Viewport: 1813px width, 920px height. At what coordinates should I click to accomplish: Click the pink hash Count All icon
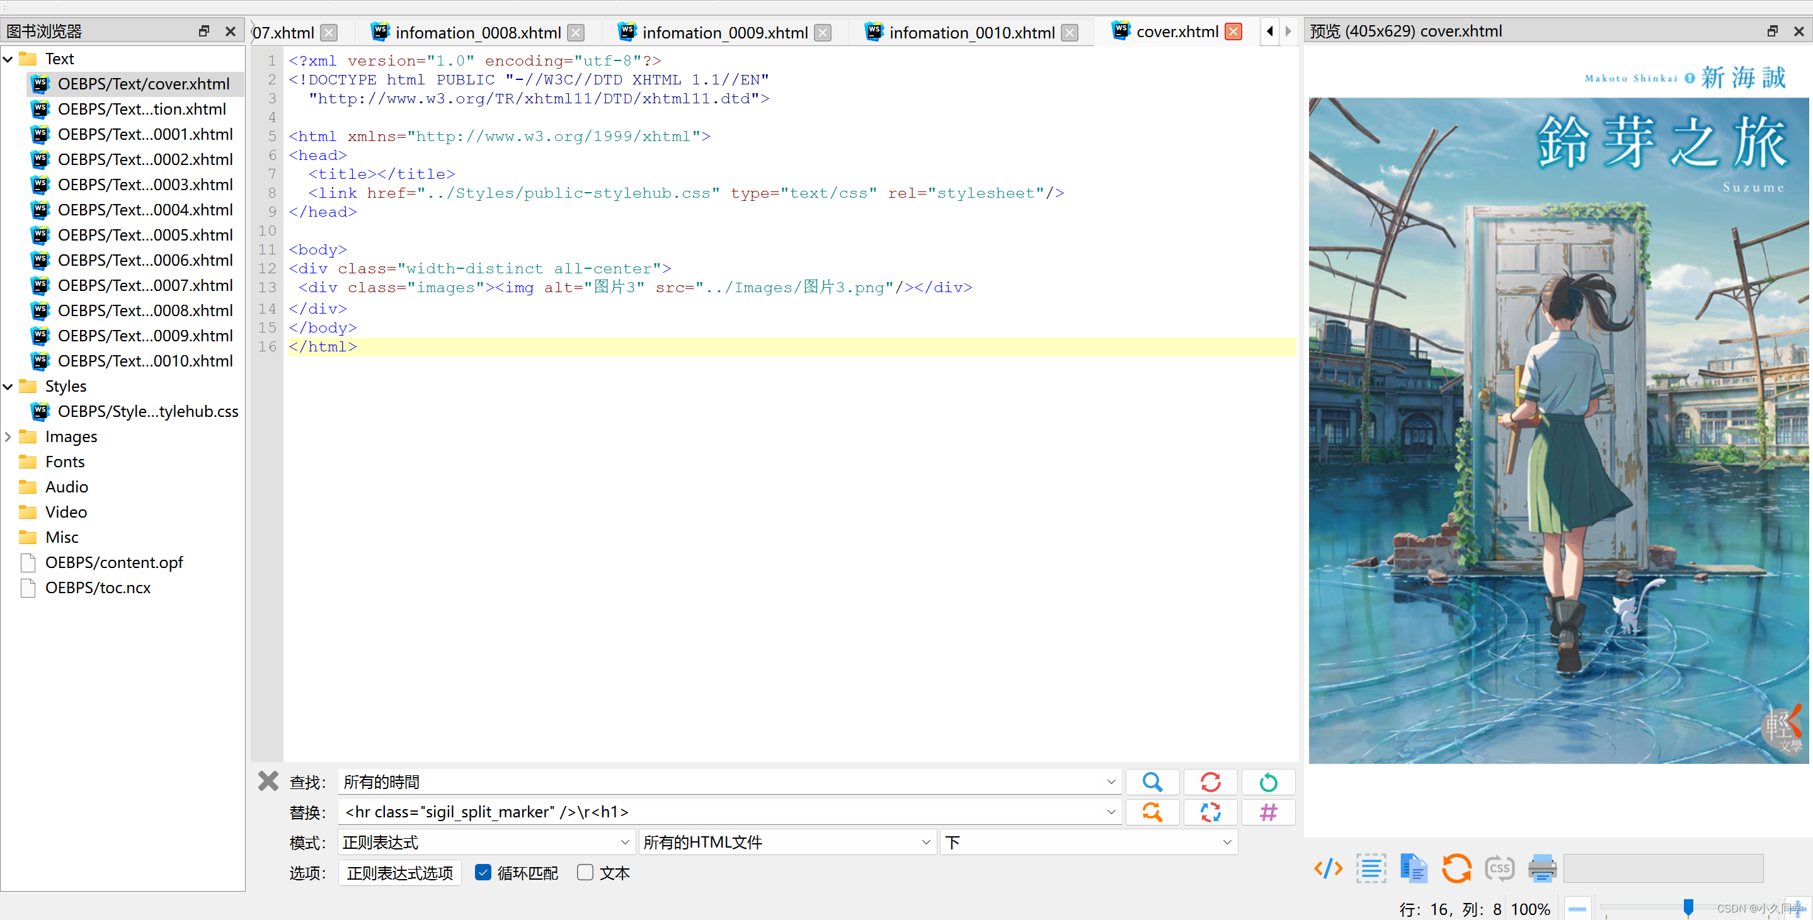coord(1267,812)
